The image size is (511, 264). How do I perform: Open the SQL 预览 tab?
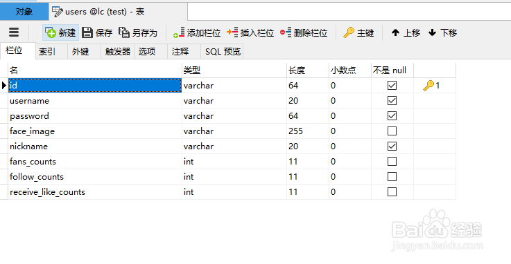click(223, 51)
